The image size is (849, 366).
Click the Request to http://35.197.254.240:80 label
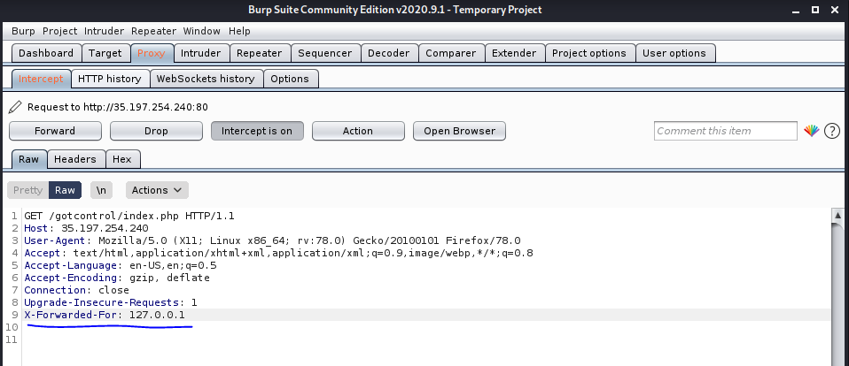(118, 108)
